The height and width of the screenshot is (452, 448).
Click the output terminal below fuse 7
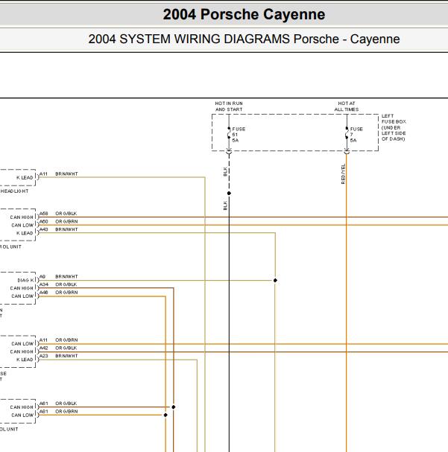click(x=347, y=152)
